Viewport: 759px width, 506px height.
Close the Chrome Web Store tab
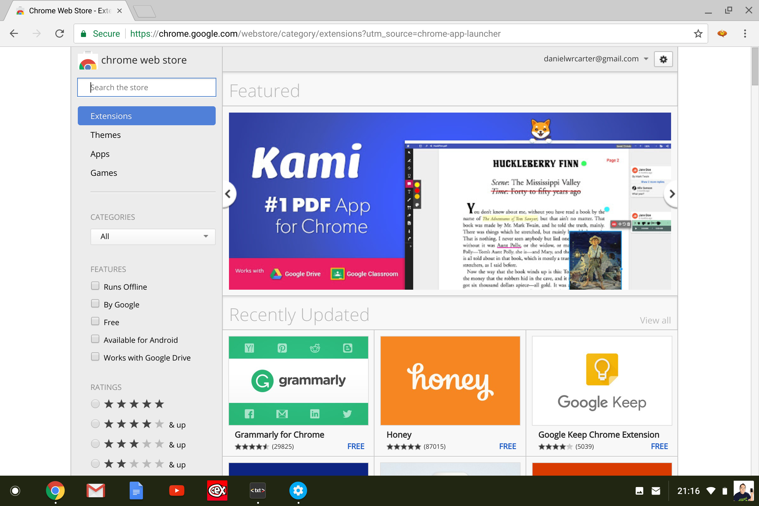[120, 11]
